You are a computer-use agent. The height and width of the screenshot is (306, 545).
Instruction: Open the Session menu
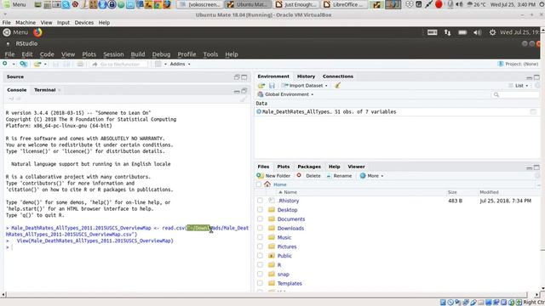[x=113, y=54]
